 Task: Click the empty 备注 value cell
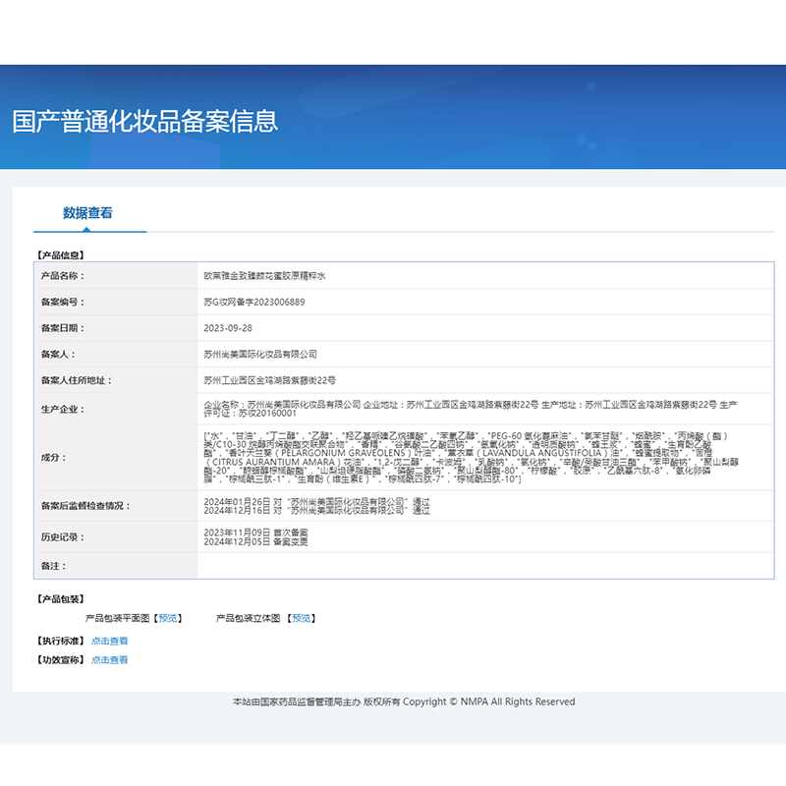coord(470,567)
